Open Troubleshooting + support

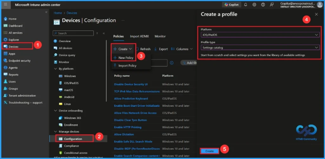tap(25, 103)
